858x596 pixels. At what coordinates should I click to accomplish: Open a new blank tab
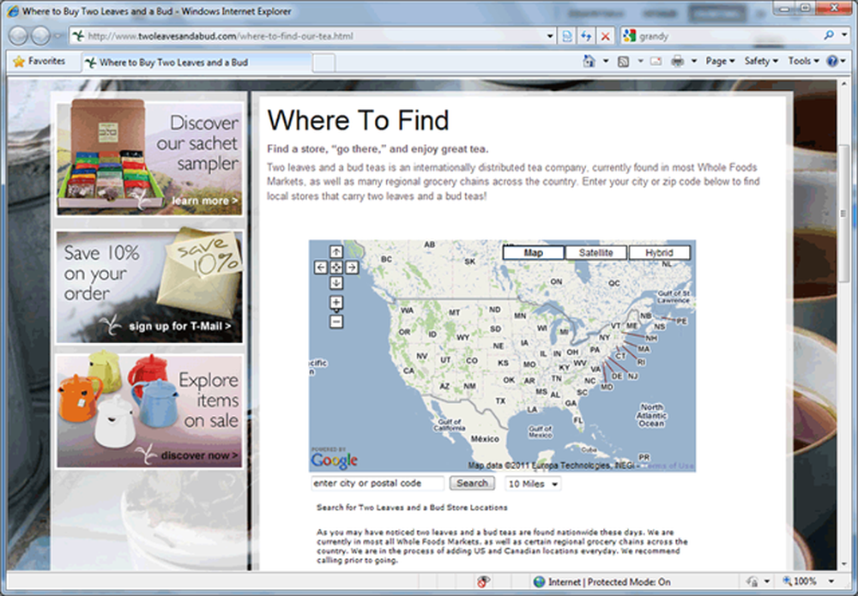pos(323,63)
